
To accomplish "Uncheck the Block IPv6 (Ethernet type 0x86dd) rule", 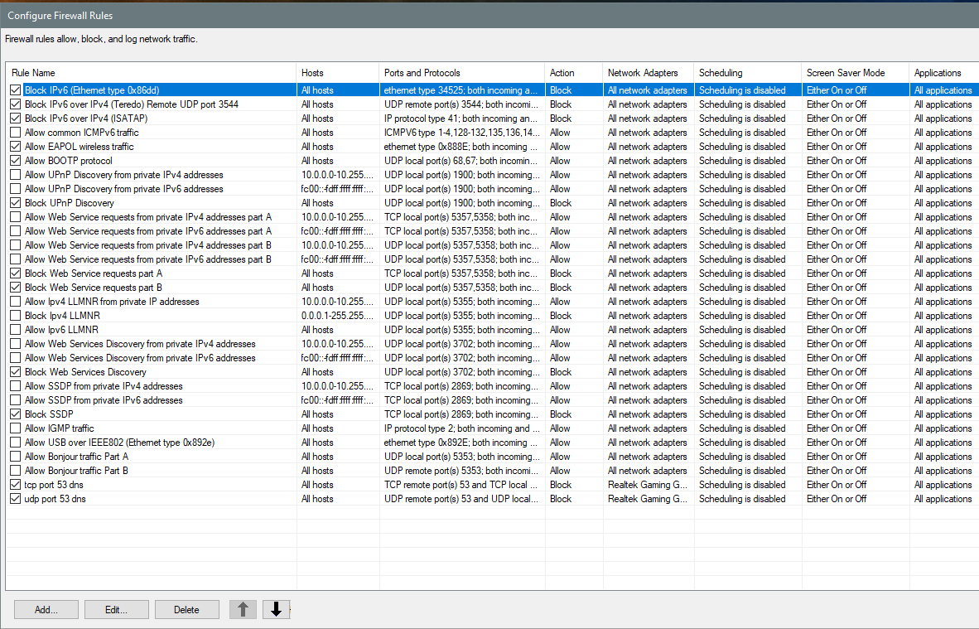I will pyautogui.click(x=16, y=90).
